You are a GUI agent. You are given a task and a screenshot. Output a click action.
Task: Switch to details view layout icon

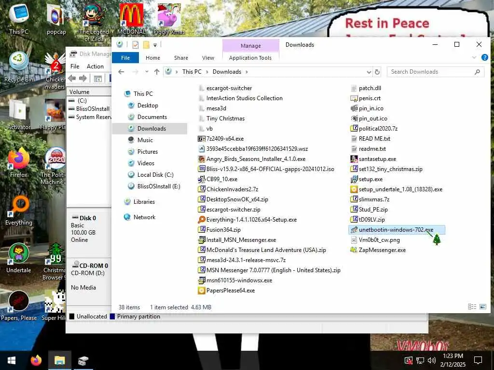(472, 307)
